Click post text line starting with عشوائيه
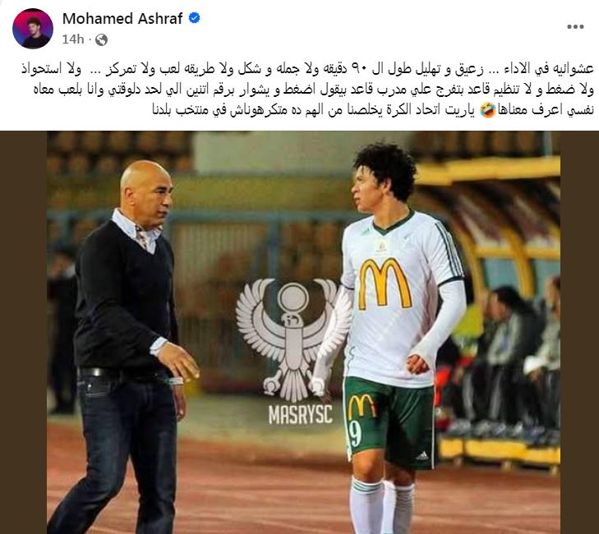This screenshot has width=599, height=534. 307,70
